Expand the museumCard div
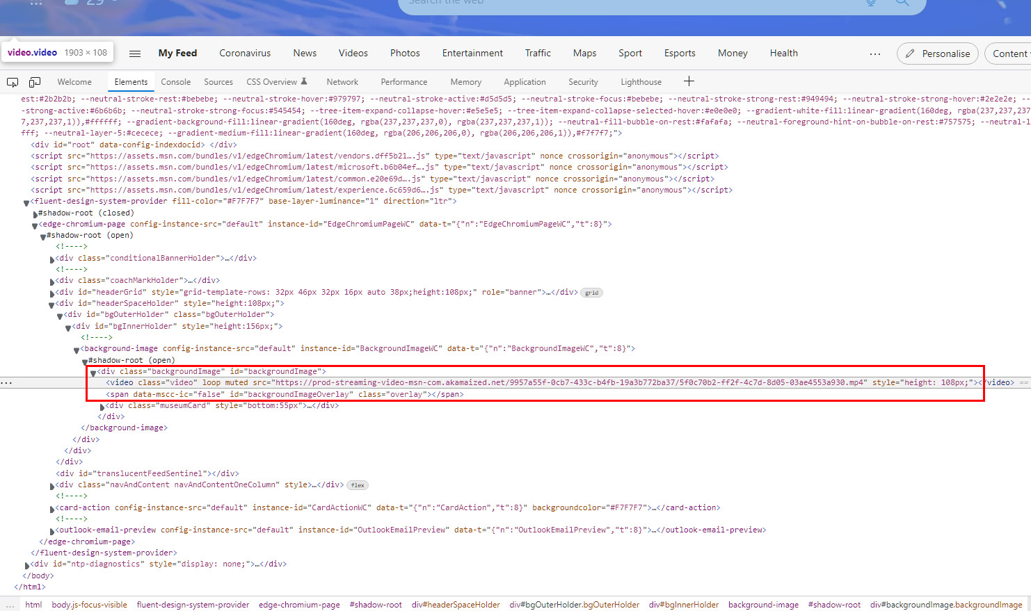 (102, 407)
